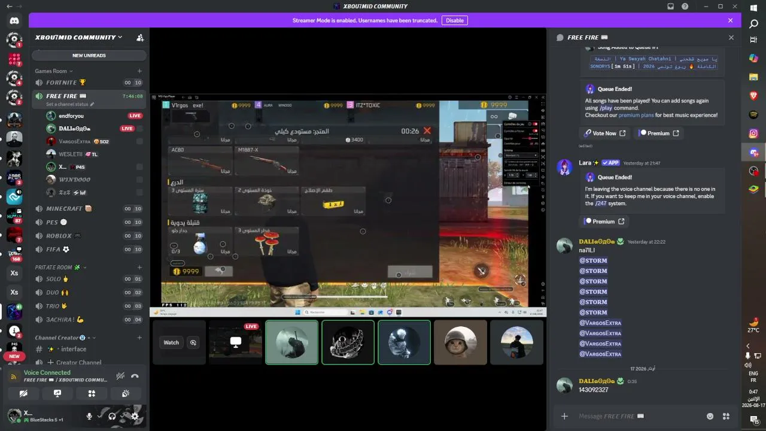Viewport: 766px width, 431px height.
Task: Create channel in Channel Creator with plus icon
Action: tap(139, 338)
